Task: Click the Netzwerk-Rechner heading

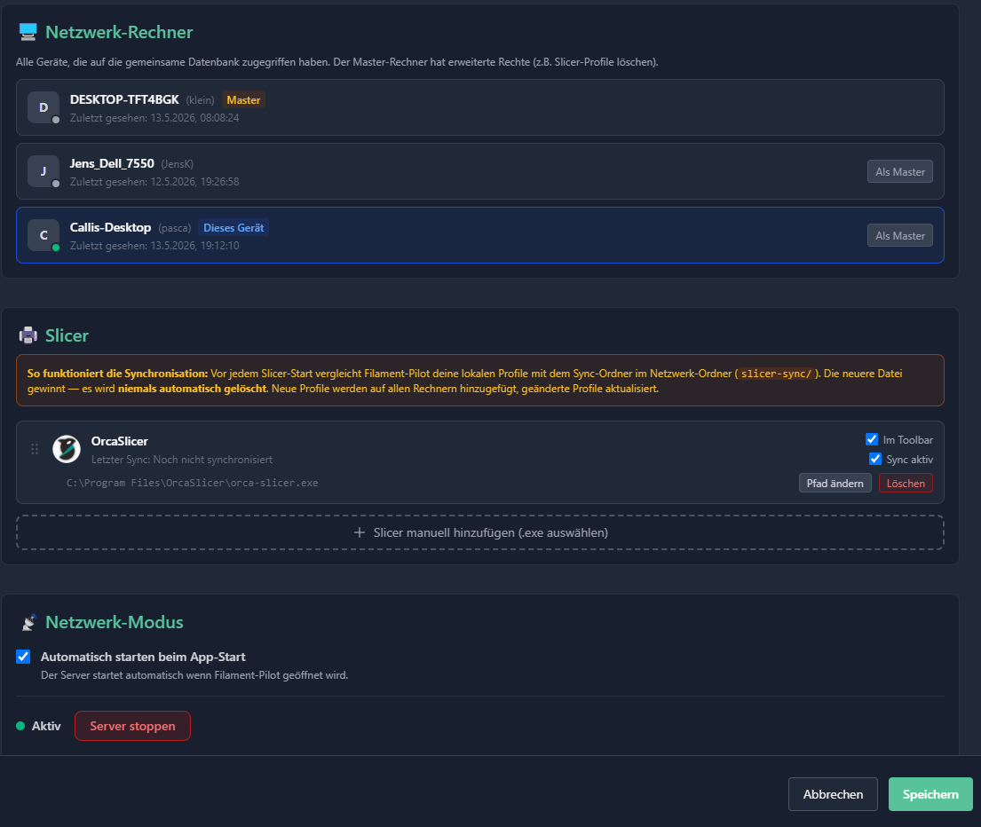Action: click(x=119, y=32)
